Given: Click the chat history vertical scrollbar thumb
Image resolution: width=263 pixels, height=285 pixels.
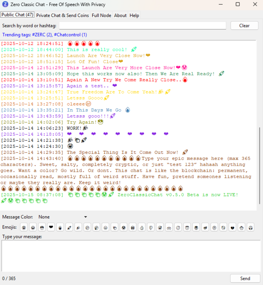Looking at the screenshot, I should pos(259,165).
